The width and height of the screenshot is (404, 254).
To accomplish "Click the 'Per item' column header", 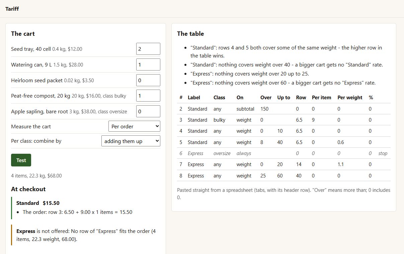I will point(321,98).
